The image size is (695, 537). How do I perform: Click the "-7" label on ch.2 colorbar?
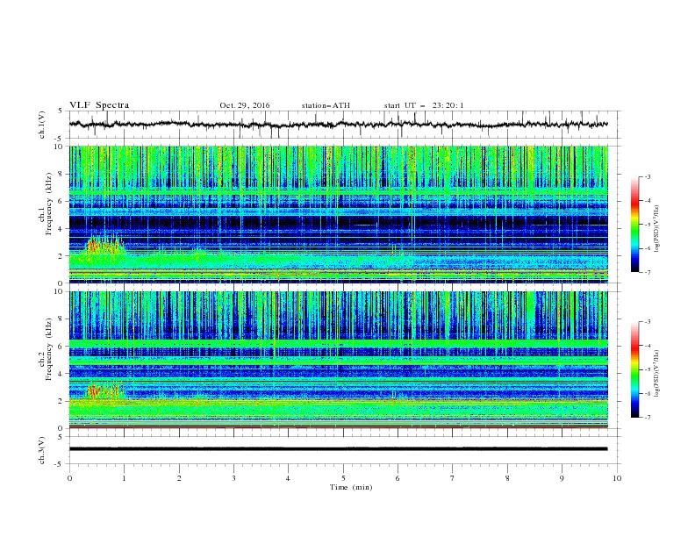(647, 418)
